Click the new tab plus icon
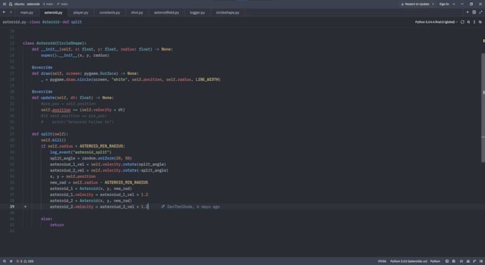 coord(467,12)
